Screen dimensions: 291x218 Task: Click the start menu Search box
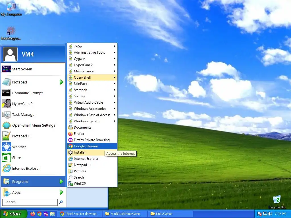click(30, 202)
